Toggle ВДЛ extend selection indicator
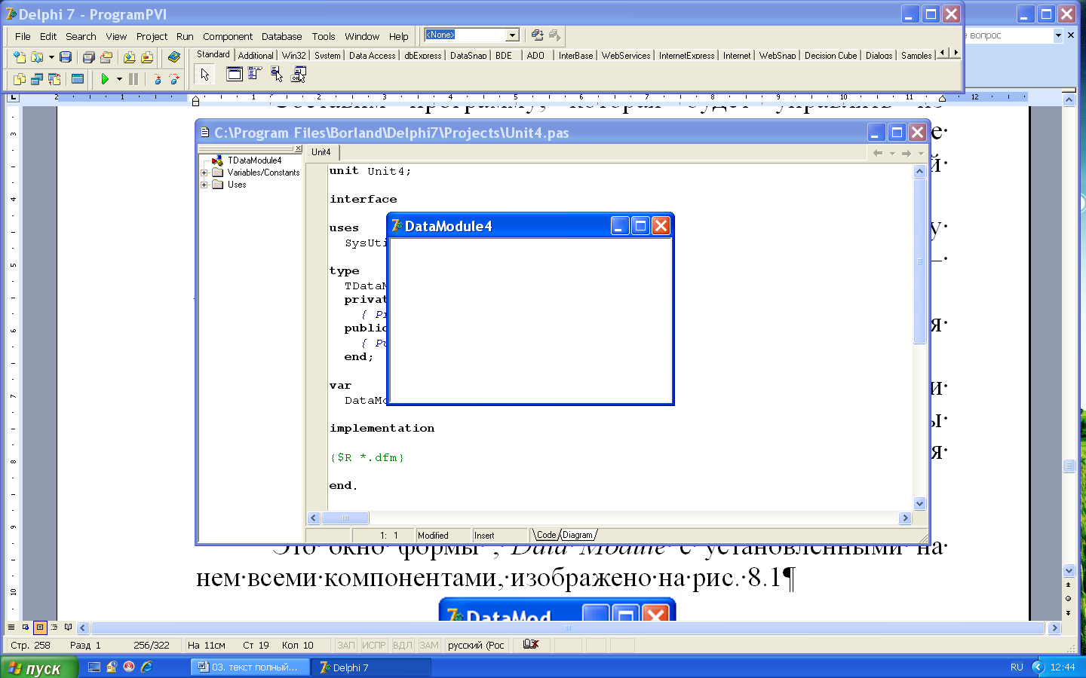The image size is (1086, 678). point(403,645)
